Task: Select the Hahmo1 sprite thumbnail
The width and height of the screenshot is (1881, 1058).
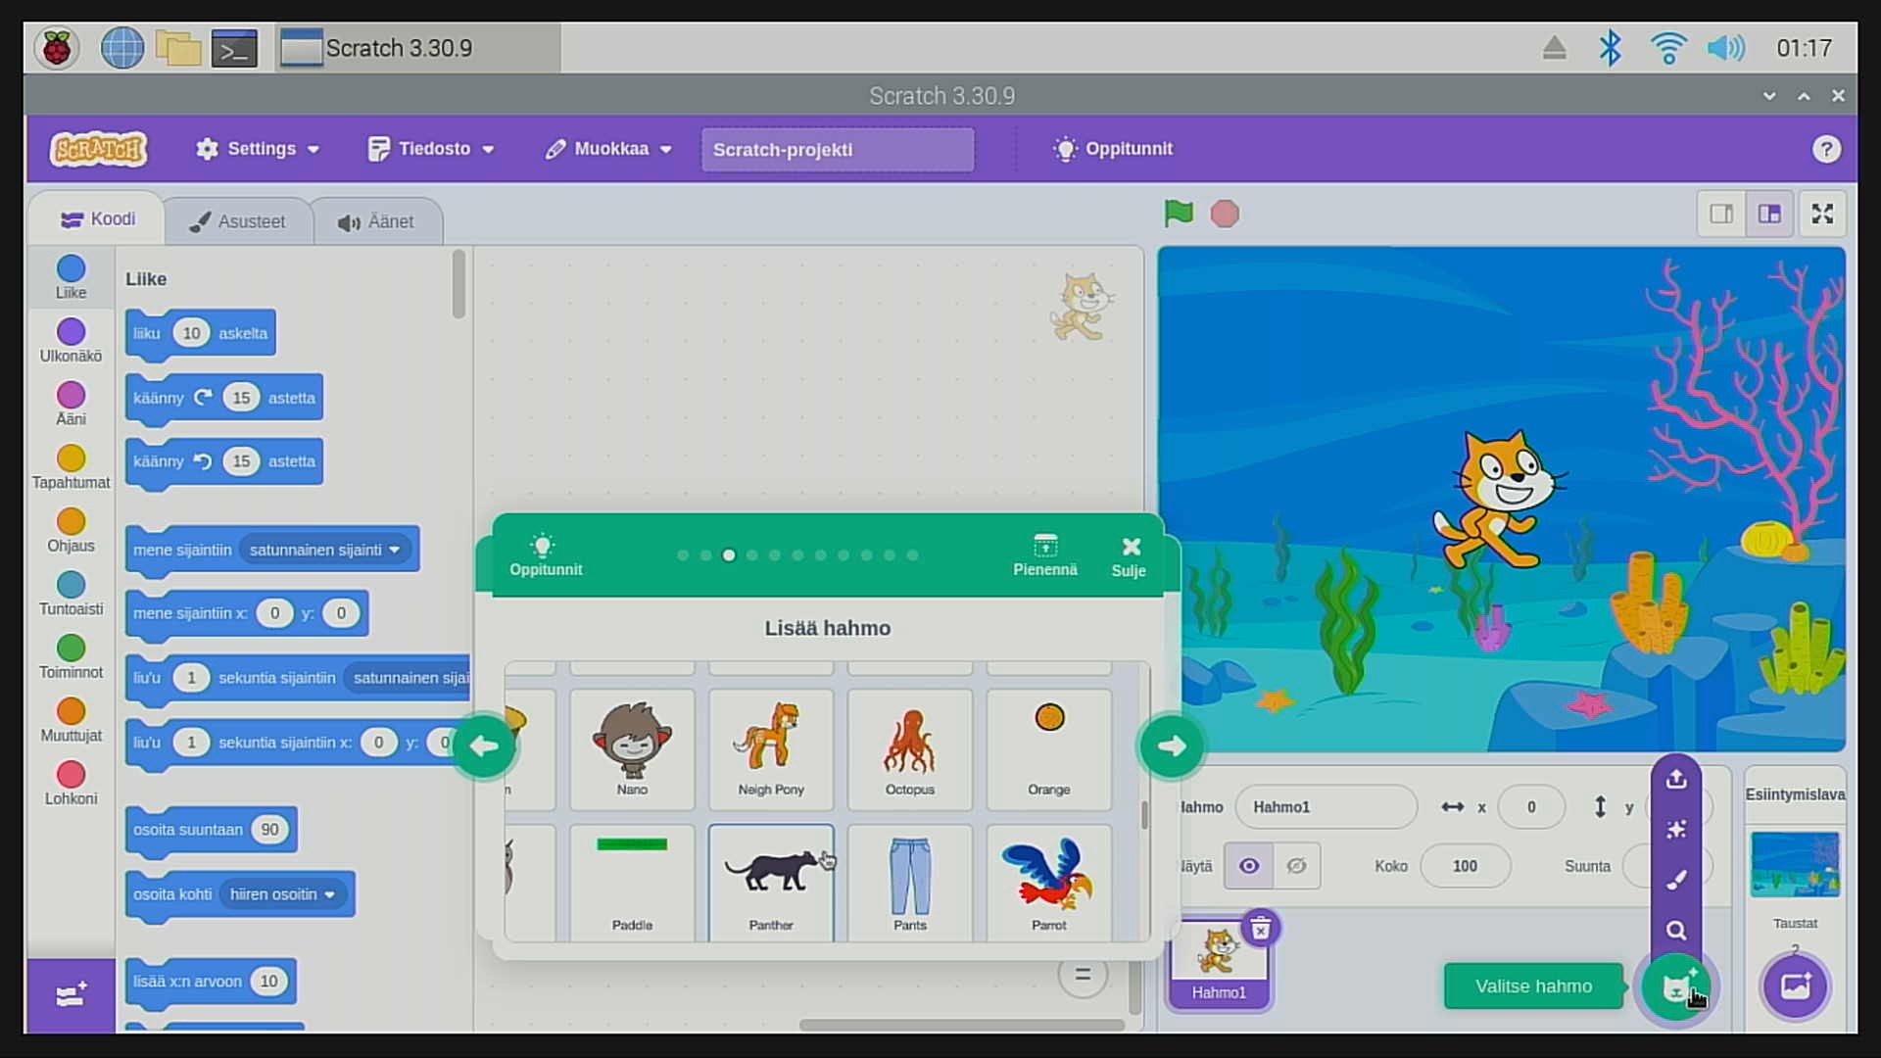Action: pos(1219,964)
